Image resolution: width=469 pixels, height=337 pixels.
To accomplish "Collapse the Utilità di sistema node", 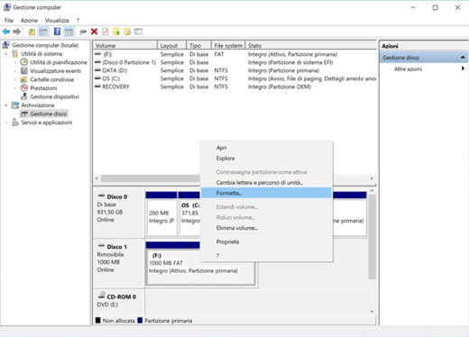I will 6,54.
